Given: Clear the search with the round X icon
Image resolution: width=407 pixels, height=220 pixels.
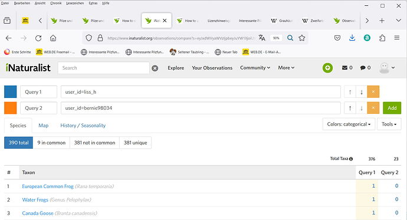Looking at the screenshot, I should coord(155,68).
